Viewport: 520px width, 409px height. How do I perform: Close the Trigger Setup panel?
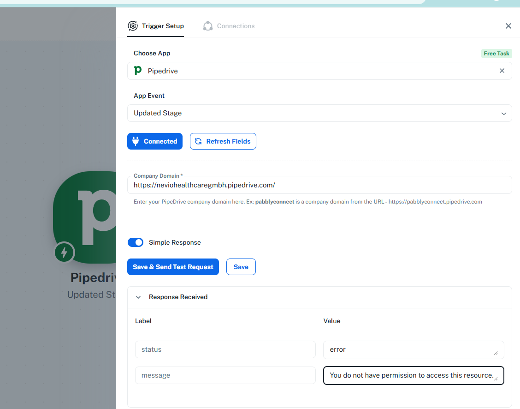(508, 26)
